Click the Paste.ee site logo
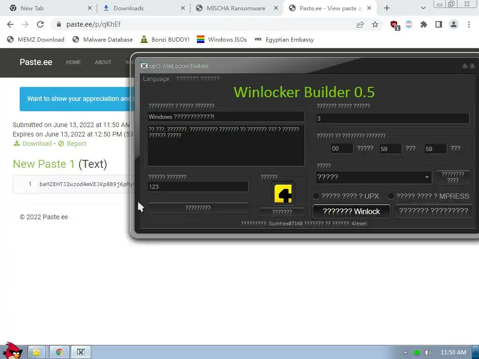479x359 pixels. [36, 62]
